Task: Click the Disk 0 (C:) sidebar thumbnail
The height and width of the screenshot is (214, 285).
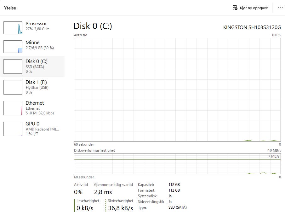Action: coord(13,67)
